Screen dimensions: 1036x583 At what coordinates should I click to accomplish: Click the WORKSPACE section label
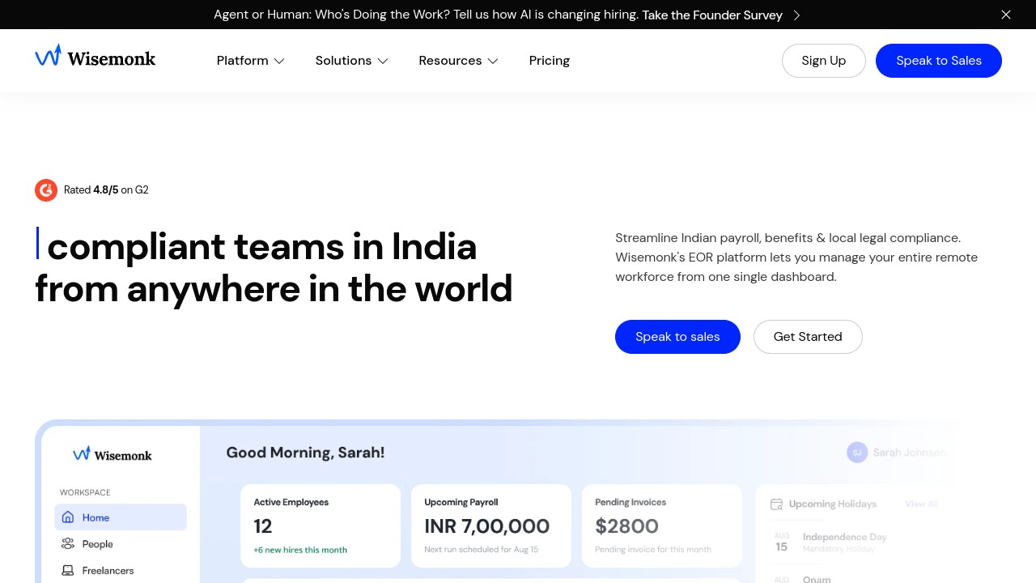coord(85,492)
